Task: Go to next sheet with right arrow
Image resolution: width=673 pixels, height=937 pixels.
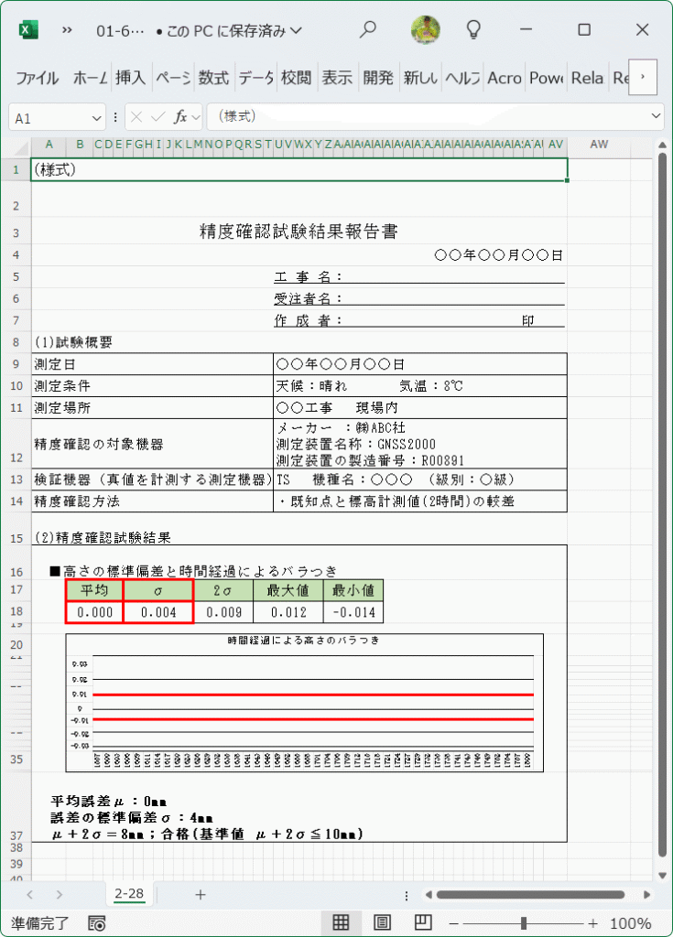Action: tap(59, 895)
